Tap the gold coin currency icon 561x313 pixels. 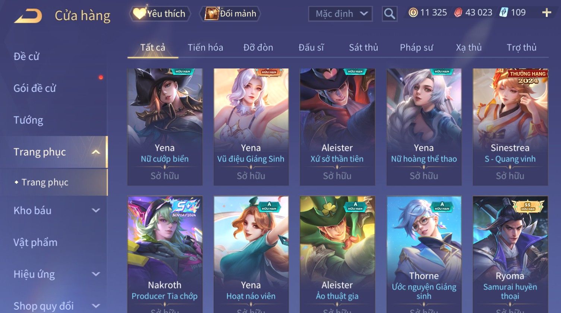[413, 13]
